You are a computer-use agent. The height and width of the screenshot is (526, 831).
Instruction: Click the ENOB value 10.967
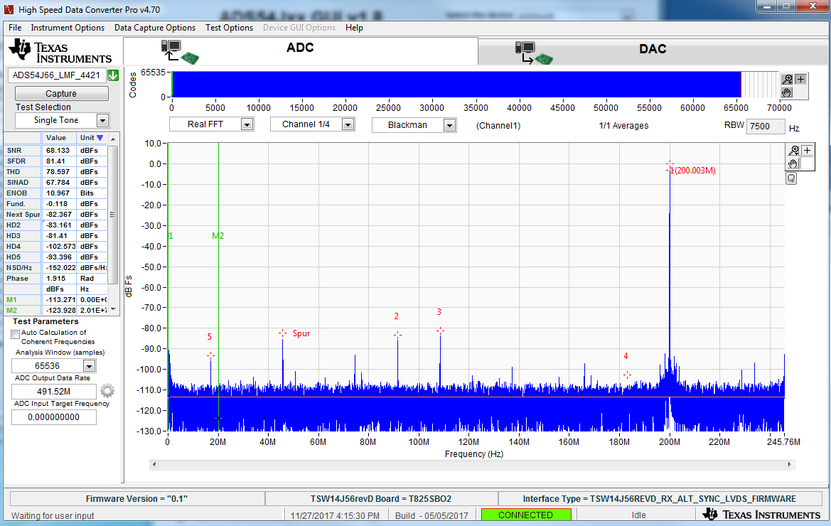[58, 193]
